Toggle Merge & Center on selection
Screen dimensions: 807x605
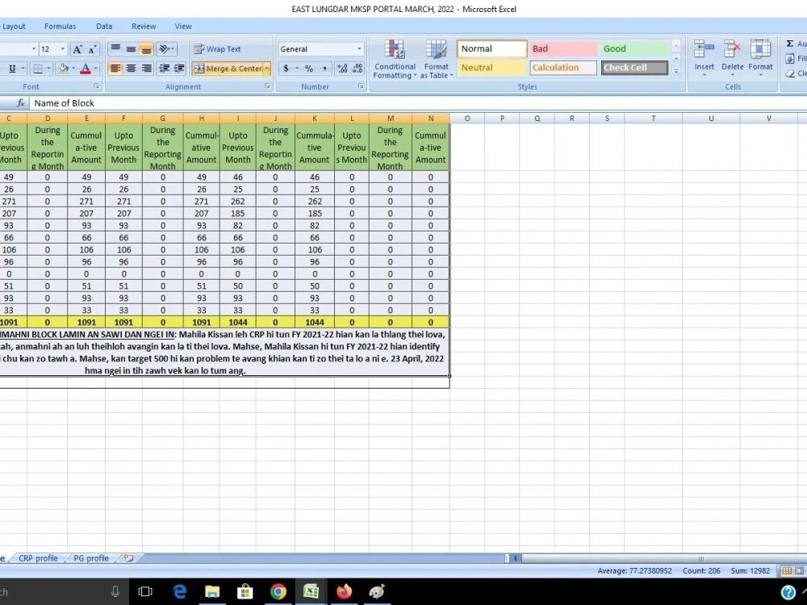click(x=228, y=69)
